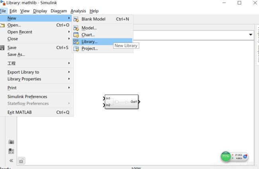Open the address bar dropdown arrow
The width and height of the screenshot is (259, 169).
pos(251,35)
